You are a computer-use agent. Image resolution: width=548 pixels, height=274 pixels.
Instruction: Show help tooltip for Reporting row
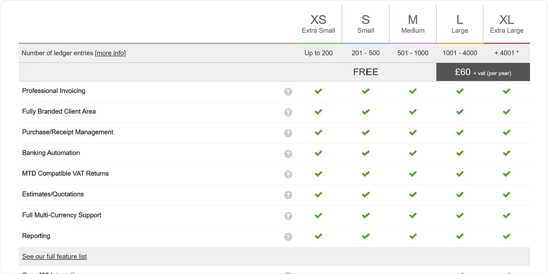288,237
